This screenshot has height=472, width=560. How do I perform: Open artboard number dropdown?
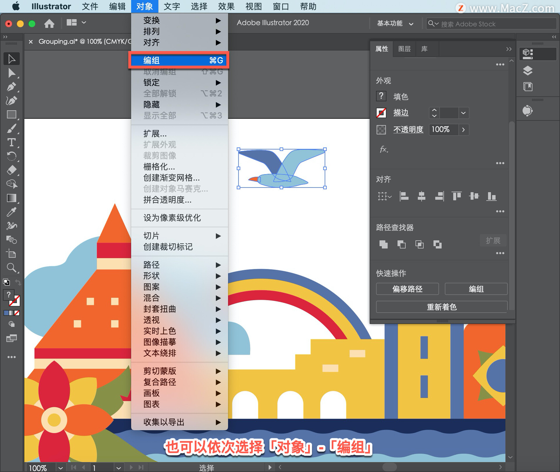[x=118, y=468]
